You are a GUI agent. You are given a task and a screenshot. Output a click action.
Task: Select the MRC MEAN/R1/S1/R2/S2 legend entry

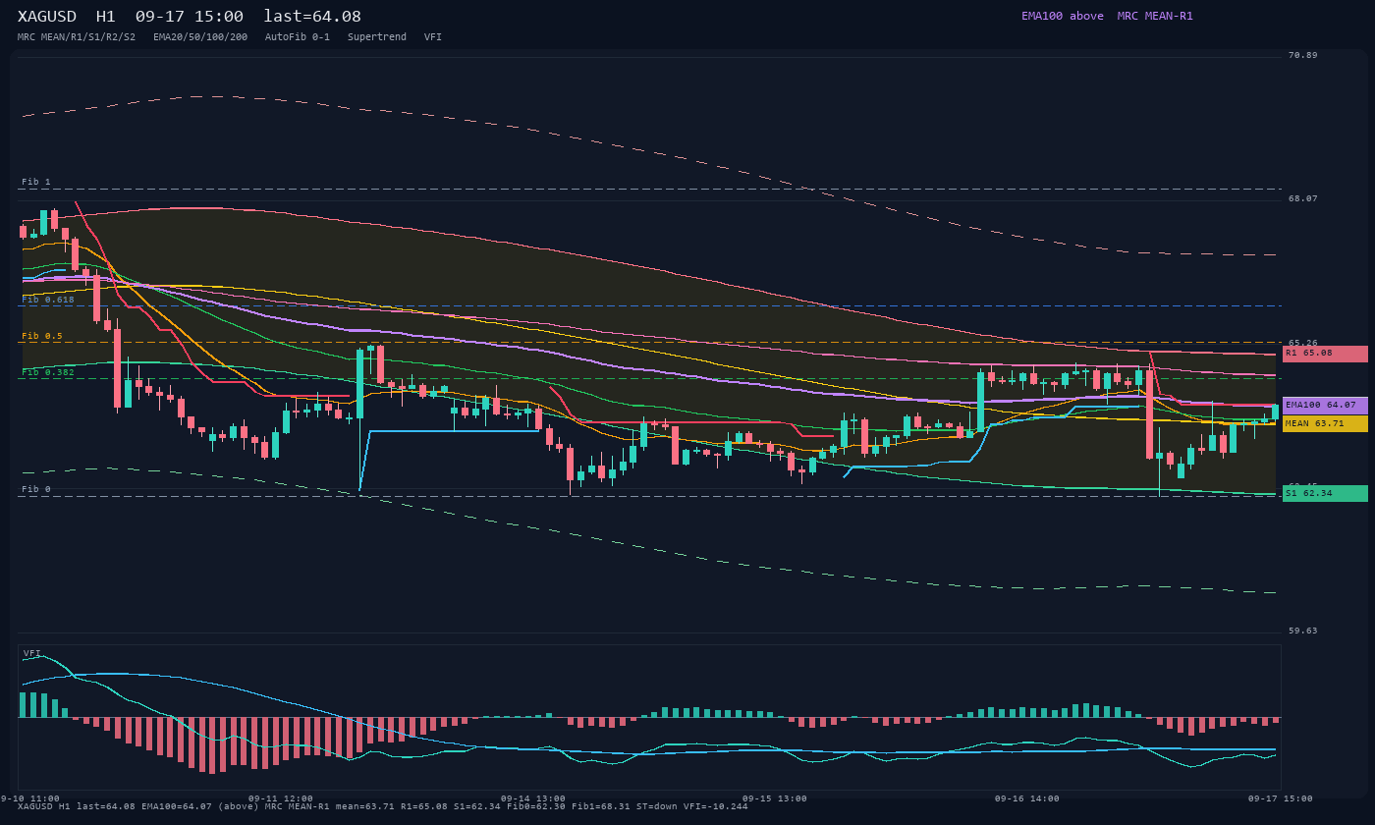77,36
